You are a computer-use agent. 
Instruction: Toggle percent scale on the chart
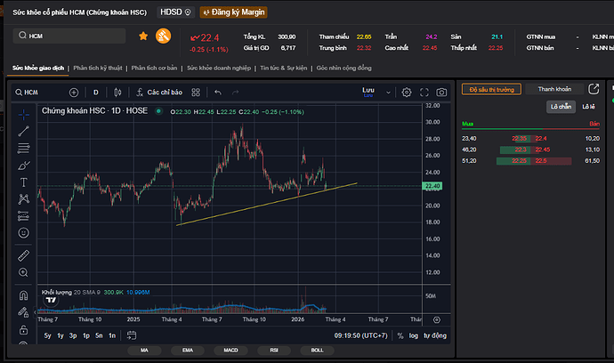click(x=400, y=335)
